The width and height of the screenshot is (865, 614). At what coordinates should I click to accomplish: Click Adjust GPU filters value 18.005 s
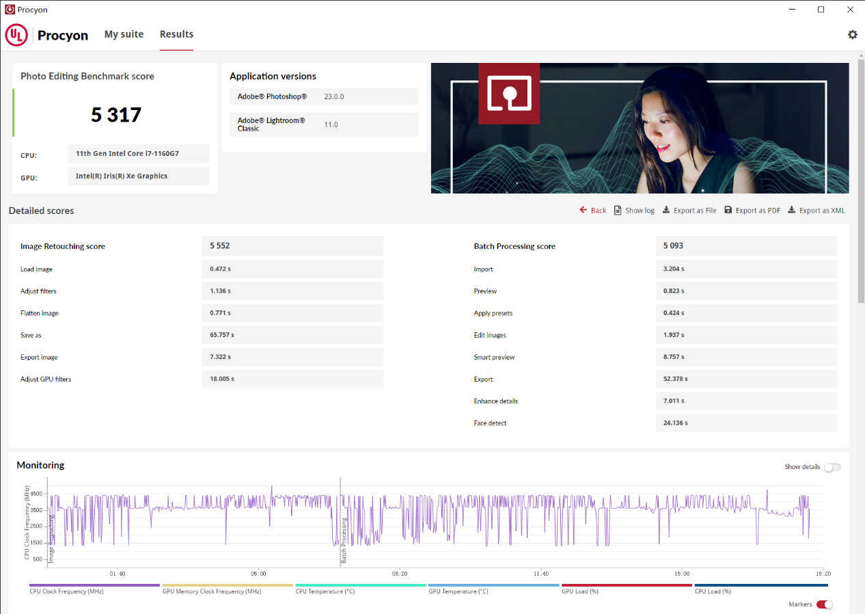(x=292, y=379)
